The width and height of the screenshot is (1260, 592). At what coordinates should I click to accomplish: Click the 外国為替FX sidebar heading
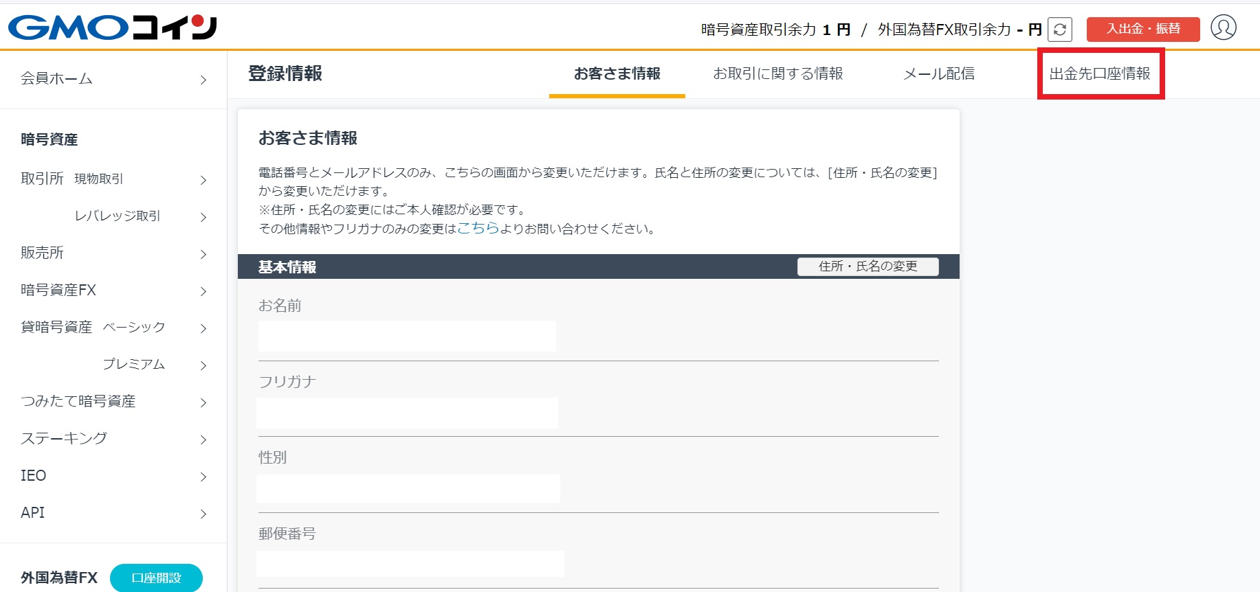(59, 578)
